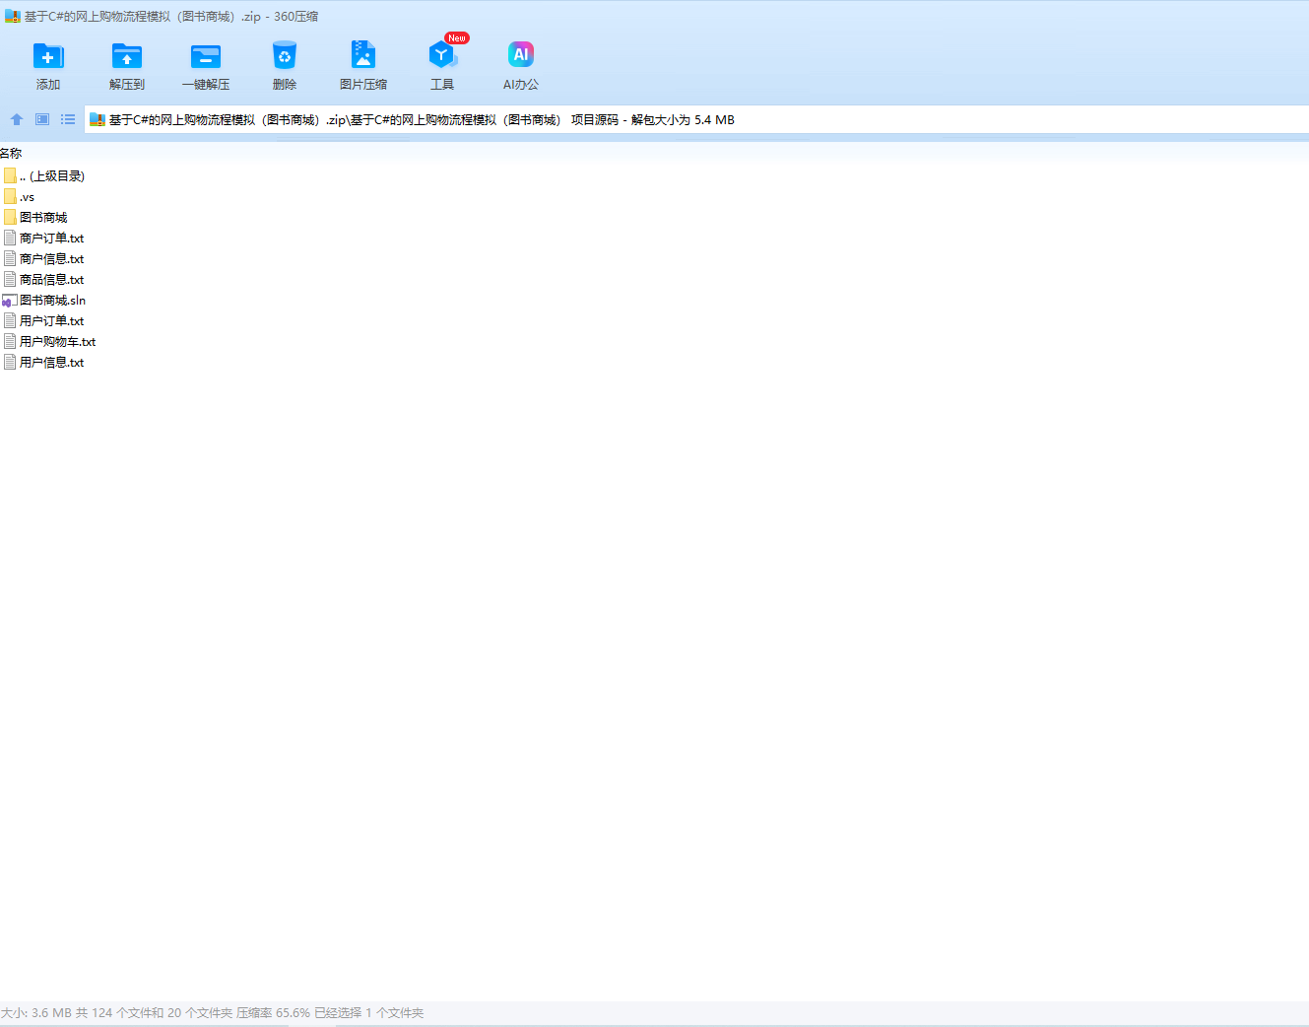The image size is (1309, 1027).
Task: Select the file 用户购物车.txt
Action: 50,341
